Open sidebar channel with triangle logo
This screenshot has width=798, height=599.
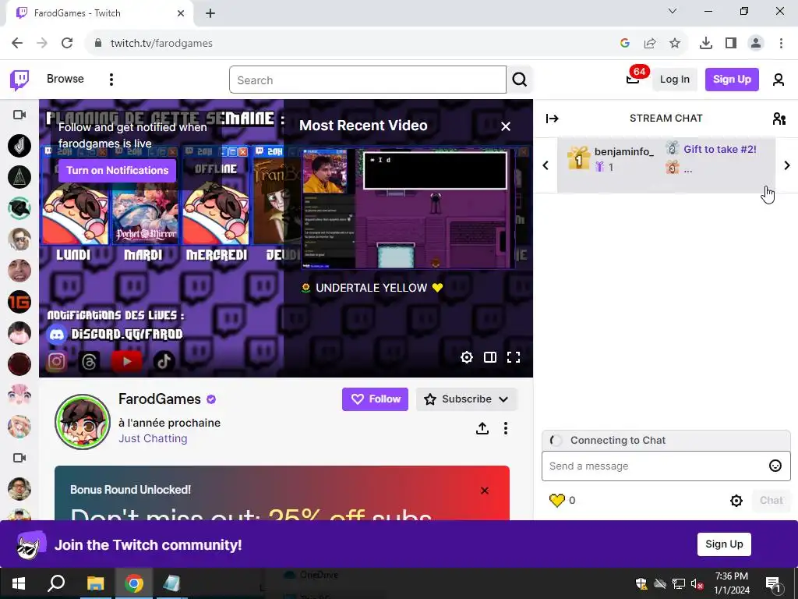(x=19, y=177)
